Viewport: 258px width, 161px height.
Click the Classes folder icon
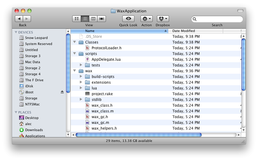click(81, 42)
